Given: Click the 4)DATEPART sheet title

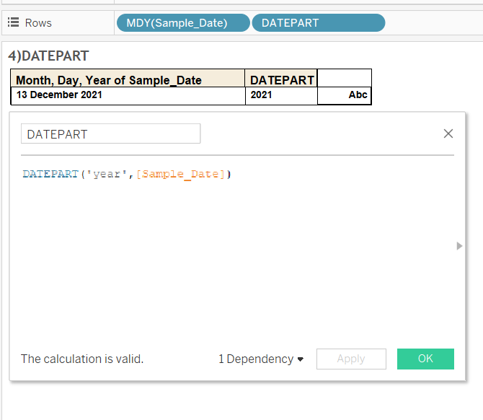Looking at the screenshot, I should pyautogui.click(x=49, y=56).
